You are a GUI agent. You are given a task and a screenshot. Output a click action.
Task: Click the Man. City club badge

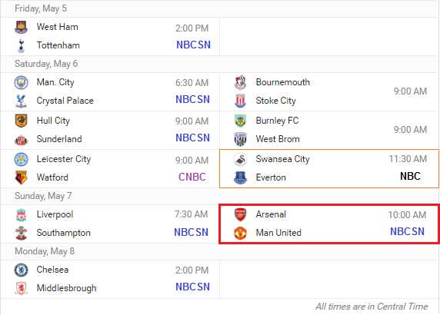tap(21, 83)
